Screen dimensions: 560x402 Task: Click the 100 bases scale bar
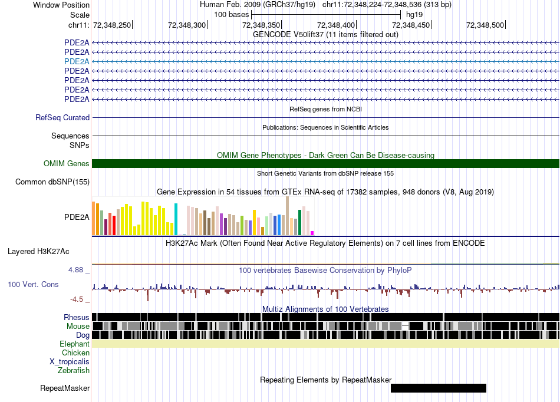pos(326,15)
